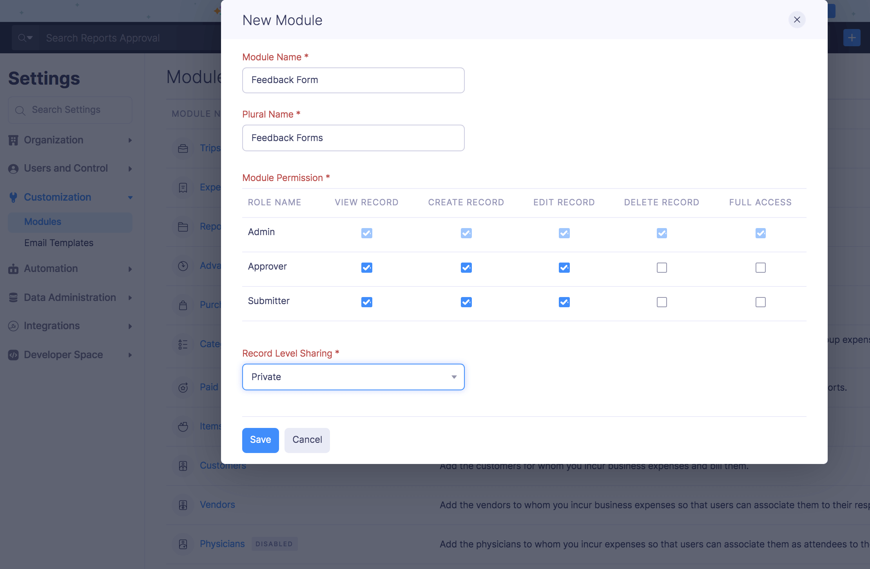Open Email Templates in sidebar

pyautogui.click(x=59, y=243)
